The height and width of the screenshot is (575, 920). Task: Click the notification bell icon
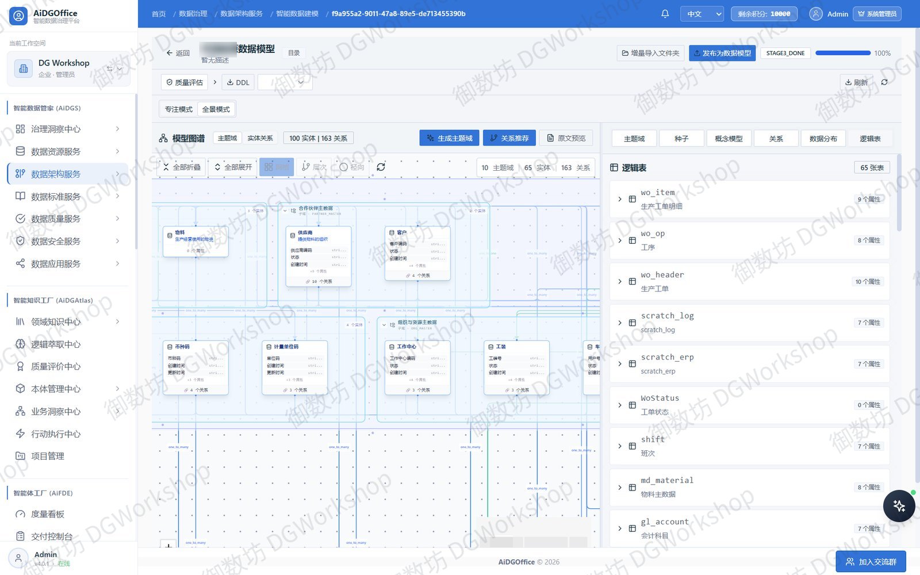[665, 14]
